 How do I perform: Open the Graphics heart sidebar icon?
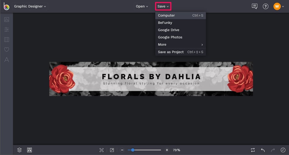(x=7, y=49)
